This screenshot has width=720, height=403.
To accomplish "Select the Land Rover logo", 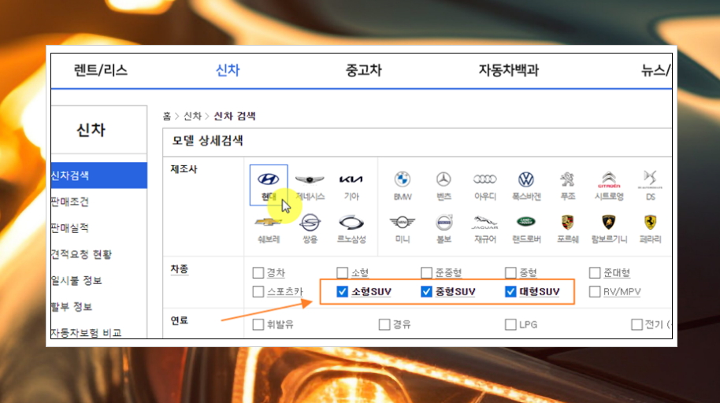I will point(526,222).
